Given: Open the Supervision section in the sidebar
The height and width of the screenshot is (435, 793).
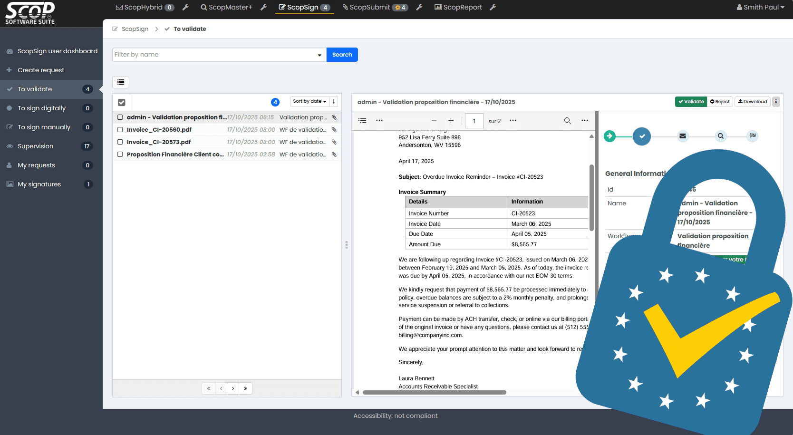Looking at the screenshot, I should coord(36,146).
